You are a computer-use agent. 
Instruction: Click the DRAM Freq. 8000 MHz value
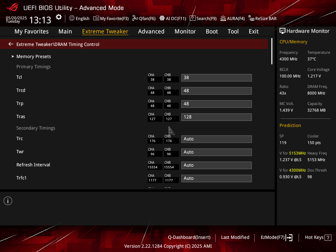tap(316, 93)
